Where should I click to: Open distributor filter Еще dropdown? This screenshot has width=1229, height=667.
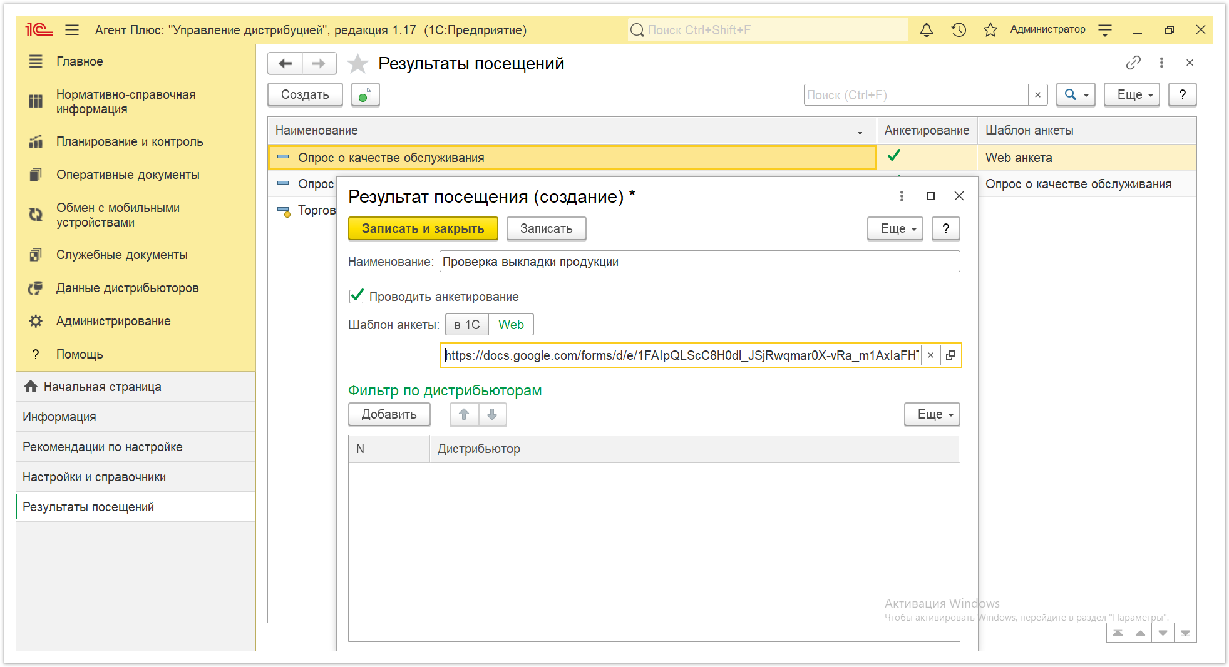pos(932,414)
